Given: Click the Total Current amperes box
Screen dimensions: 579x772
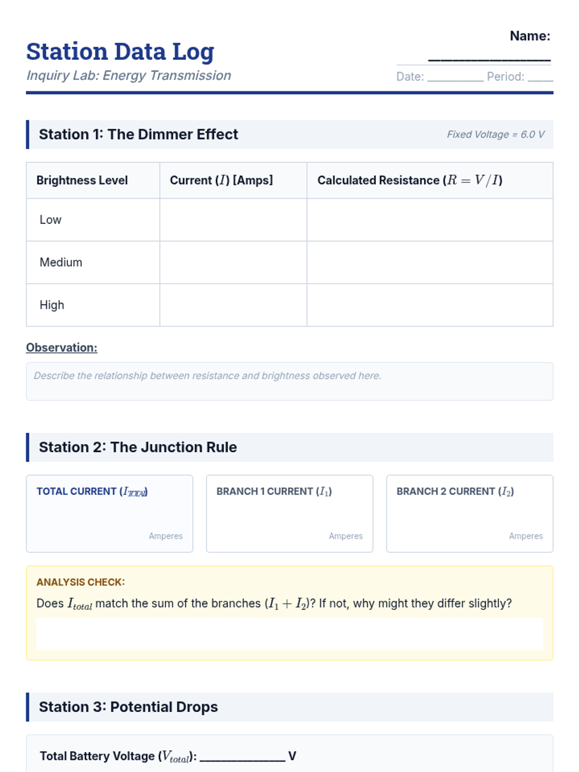Looking at the screenshot, I should click(110, 514).
